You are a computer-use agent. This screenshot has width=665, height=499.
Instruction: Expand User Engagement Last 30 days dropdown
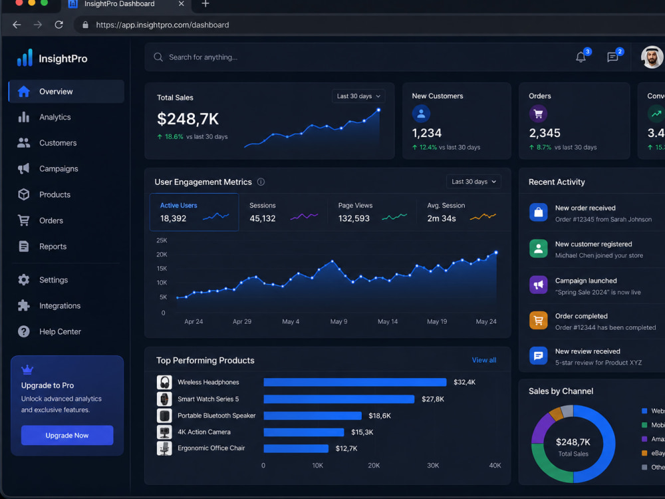473,182
